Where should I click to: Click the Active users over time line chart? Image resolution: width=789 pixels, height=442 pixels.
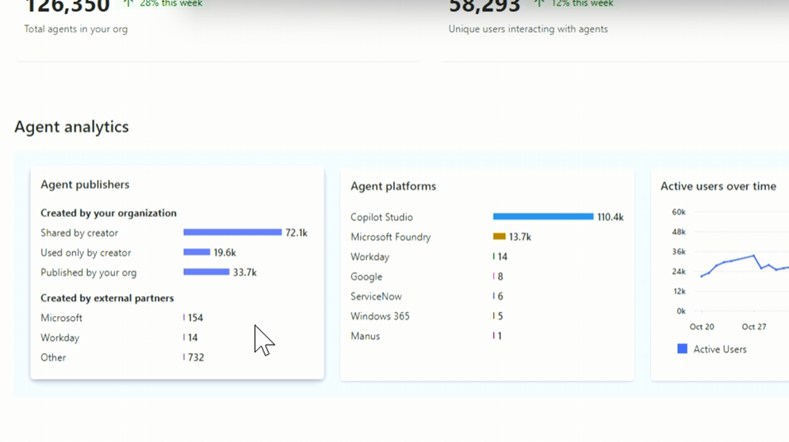(737, 265)
